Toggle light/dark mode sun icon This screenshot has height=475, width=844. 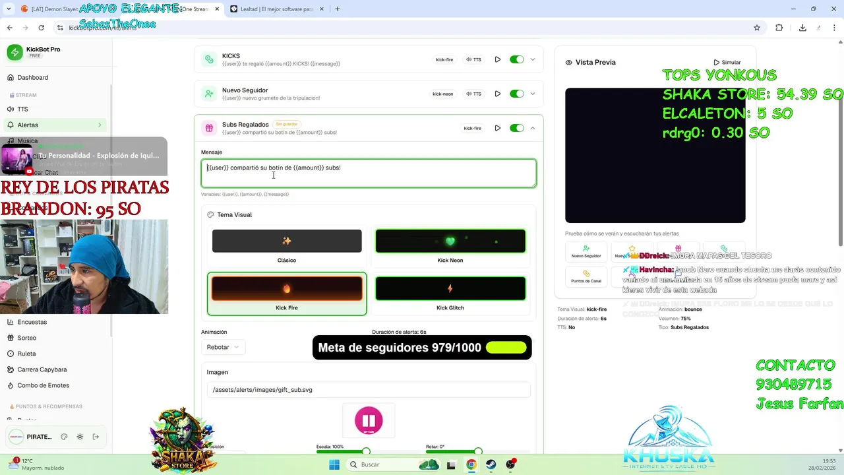click(x=80, y=437)
